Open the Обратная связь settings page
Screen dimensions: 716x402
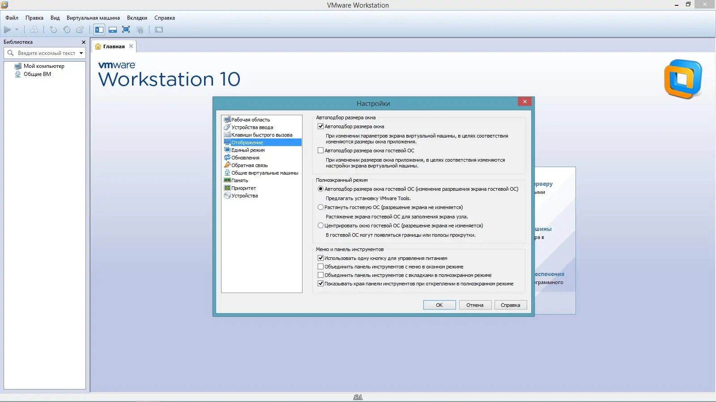[x=249, y=165]
